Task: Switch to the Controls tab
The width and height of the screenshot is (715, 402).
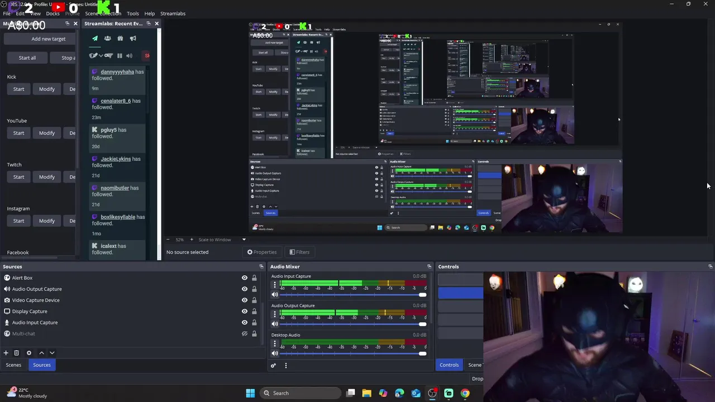Action: pos(449,365)
